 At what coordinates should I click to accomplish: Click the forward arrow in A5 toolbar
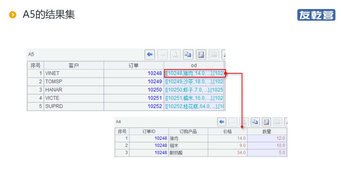pos(163,55)
